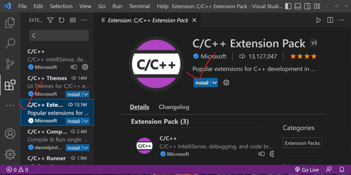Open the Run menu
Screen dimensions: 351x175
[117, 6]
